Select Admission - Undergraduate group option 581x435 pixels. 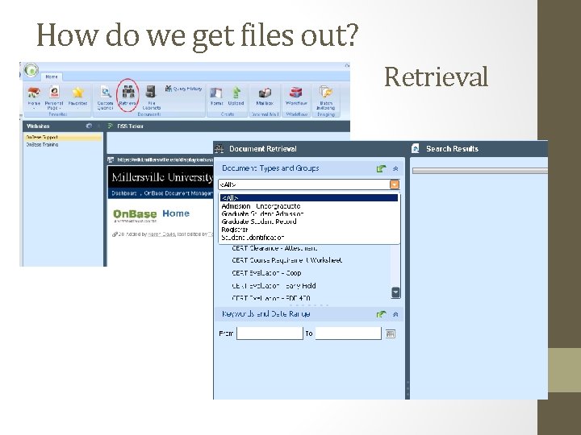pos(261,206)
